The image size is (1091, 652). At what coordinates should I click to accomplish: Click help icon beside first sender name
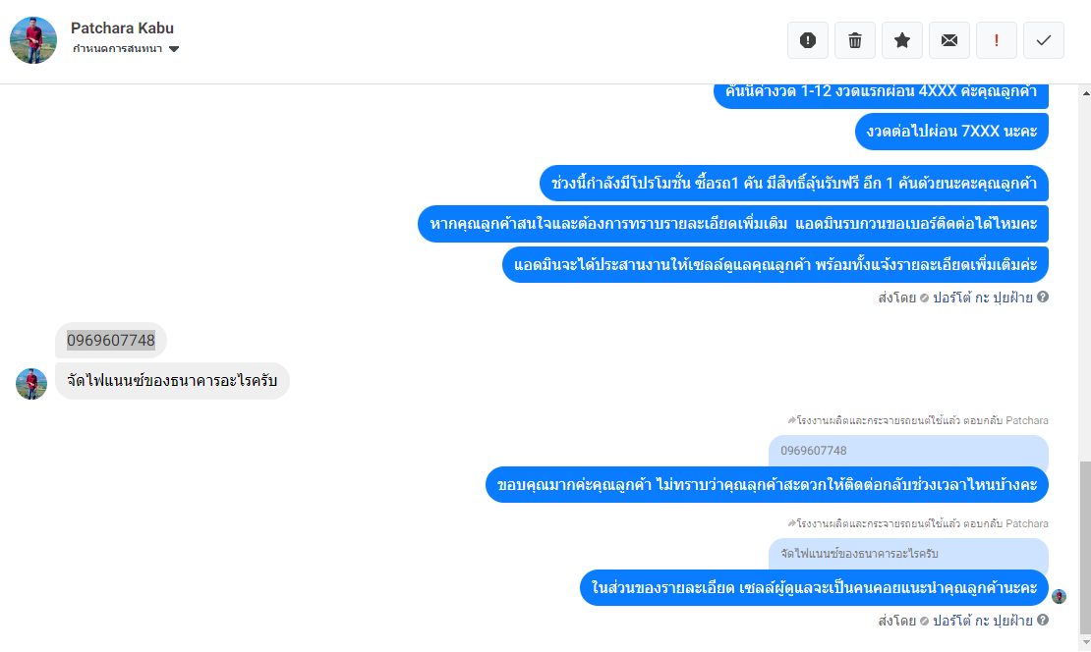click(1043, 297)
